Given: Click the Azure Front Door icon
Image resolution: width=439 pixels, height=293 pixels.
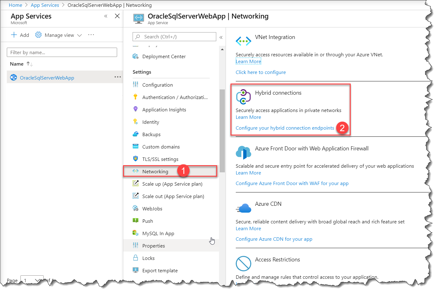Looking at the screenshot, I should click(x=243, y=152).
